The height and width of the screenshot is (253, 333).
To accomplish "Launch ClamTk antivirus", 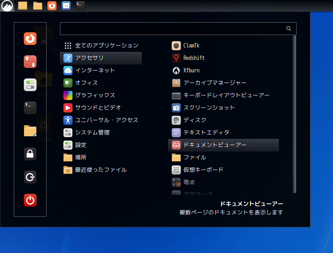I will click(223, 45).
